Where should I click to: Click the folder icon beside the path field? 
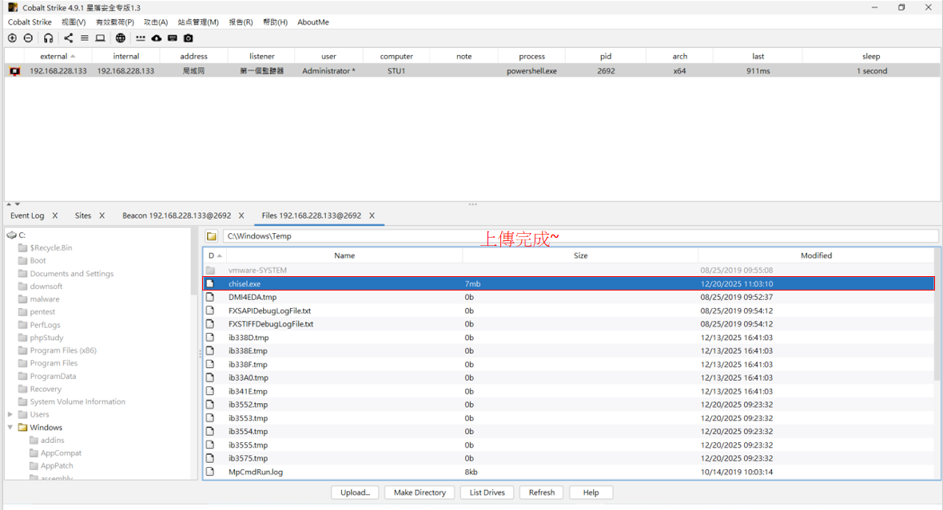(x=211, y=236)
